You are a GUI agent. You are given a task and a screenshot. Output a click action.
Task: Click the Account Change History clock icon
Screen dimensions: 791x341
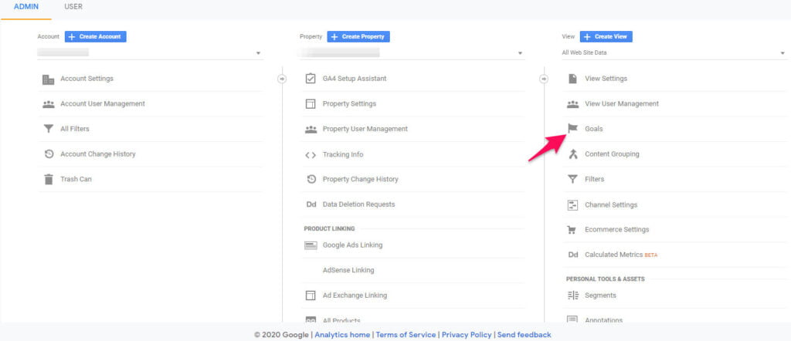click(x=49, y=154)
